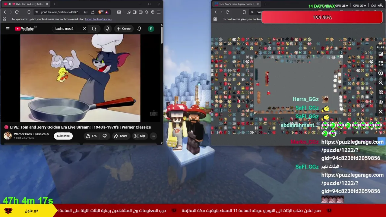Open puzzle settings gear
Screen dimensions: 386x217
(381, 102)
